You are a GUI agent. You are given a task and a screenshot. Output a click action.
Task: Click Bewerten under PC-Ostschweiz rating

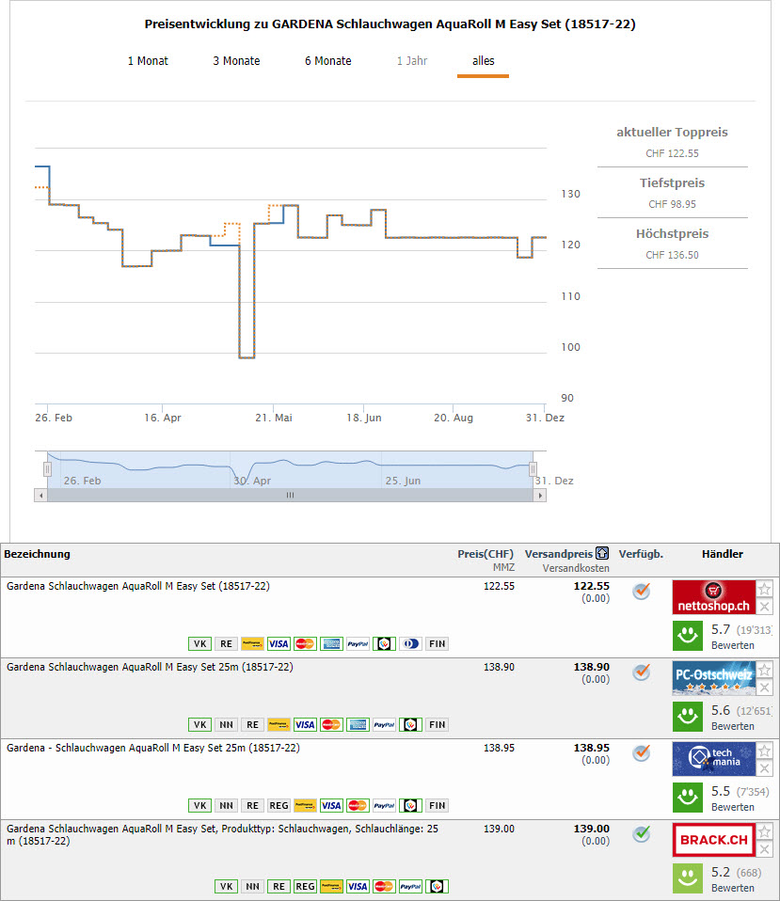point(732,726)
